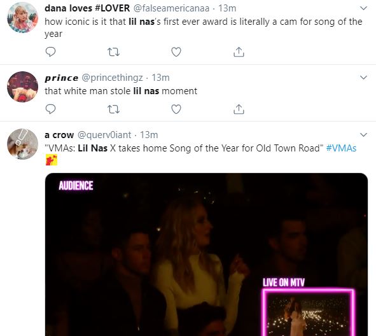The width and height of the screenshot is (376, 336).
Task: Share the tweet from @princethingz
Action: point(239,109)
